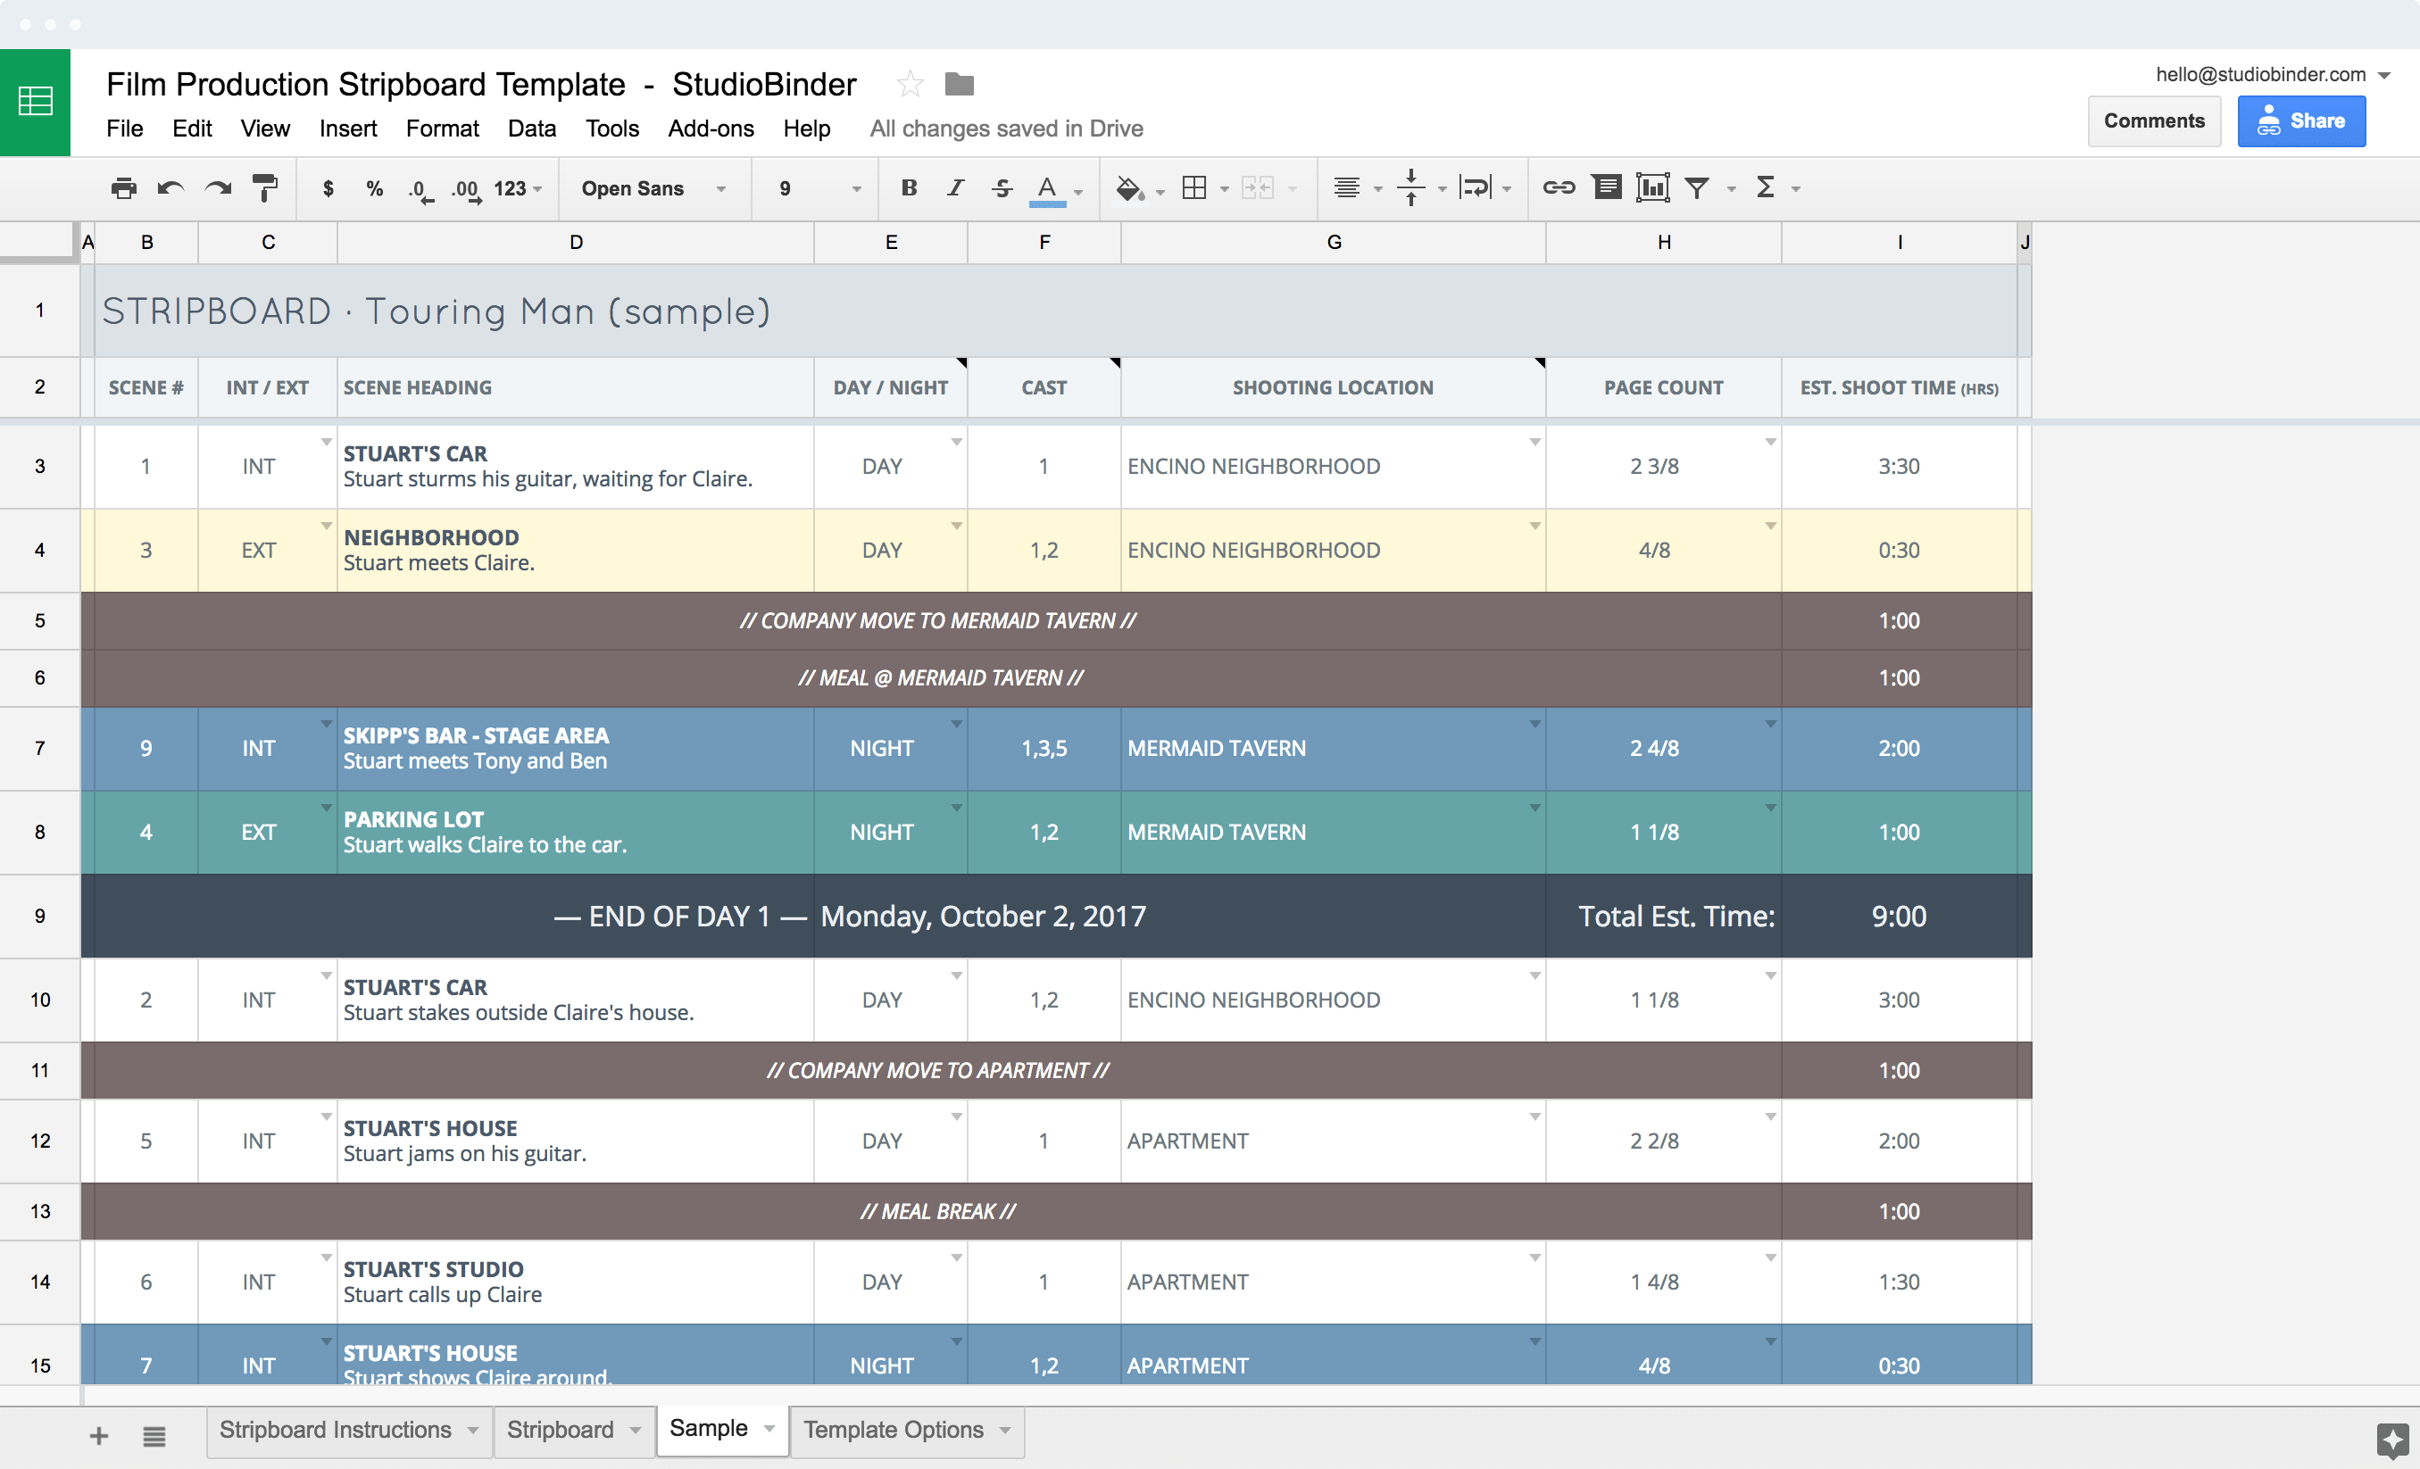Click the undo arrow icon

(175, 187)
